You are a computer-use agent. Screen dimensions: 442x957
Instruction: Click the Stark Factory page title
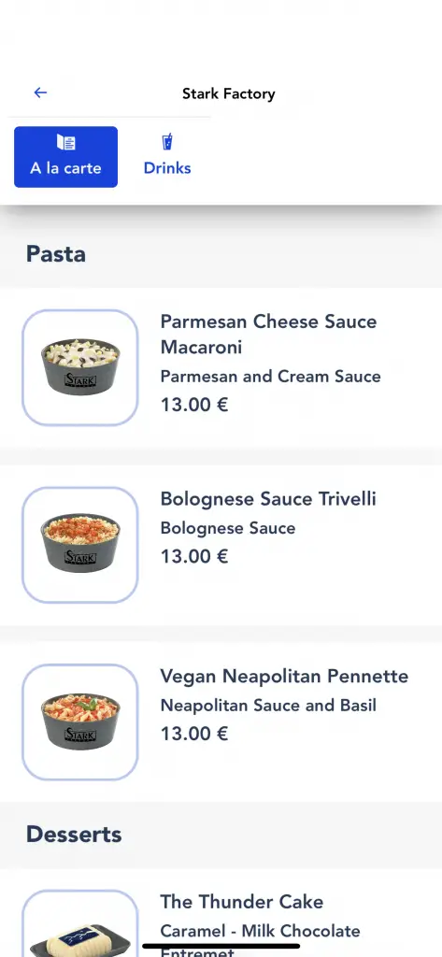coord(228,93)
